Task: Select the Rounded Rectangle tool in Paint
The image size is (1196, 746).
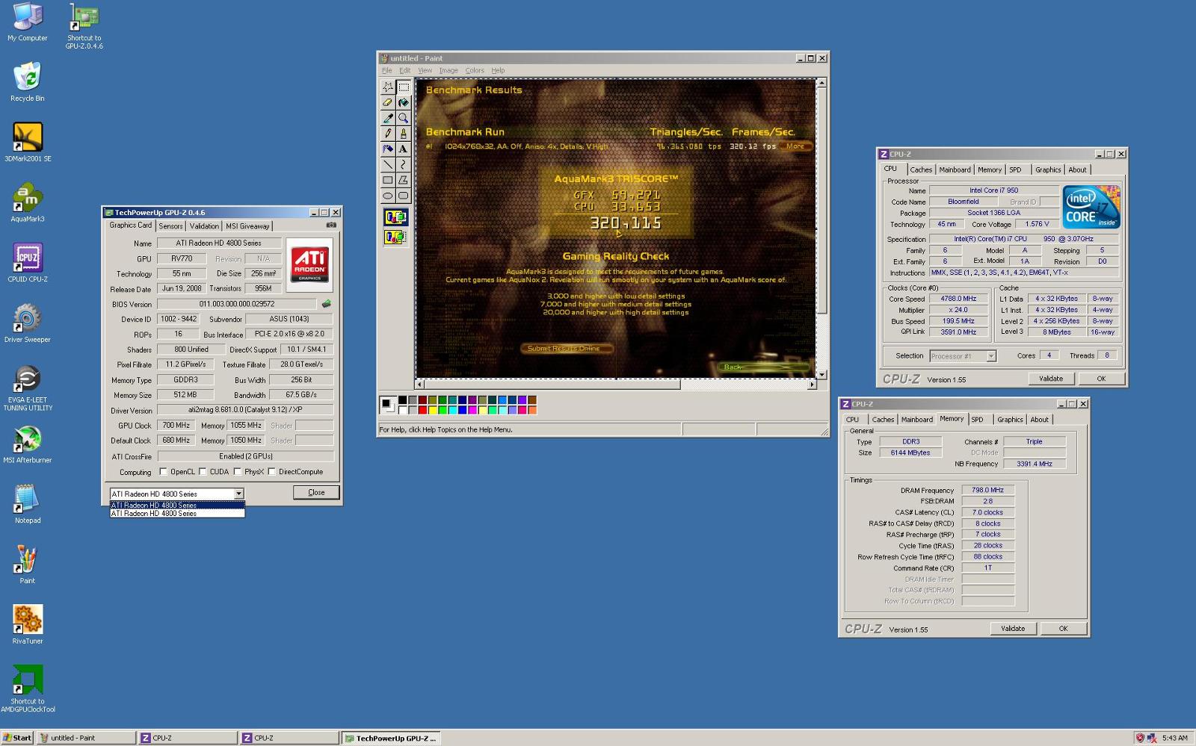Action: [403, 196]
